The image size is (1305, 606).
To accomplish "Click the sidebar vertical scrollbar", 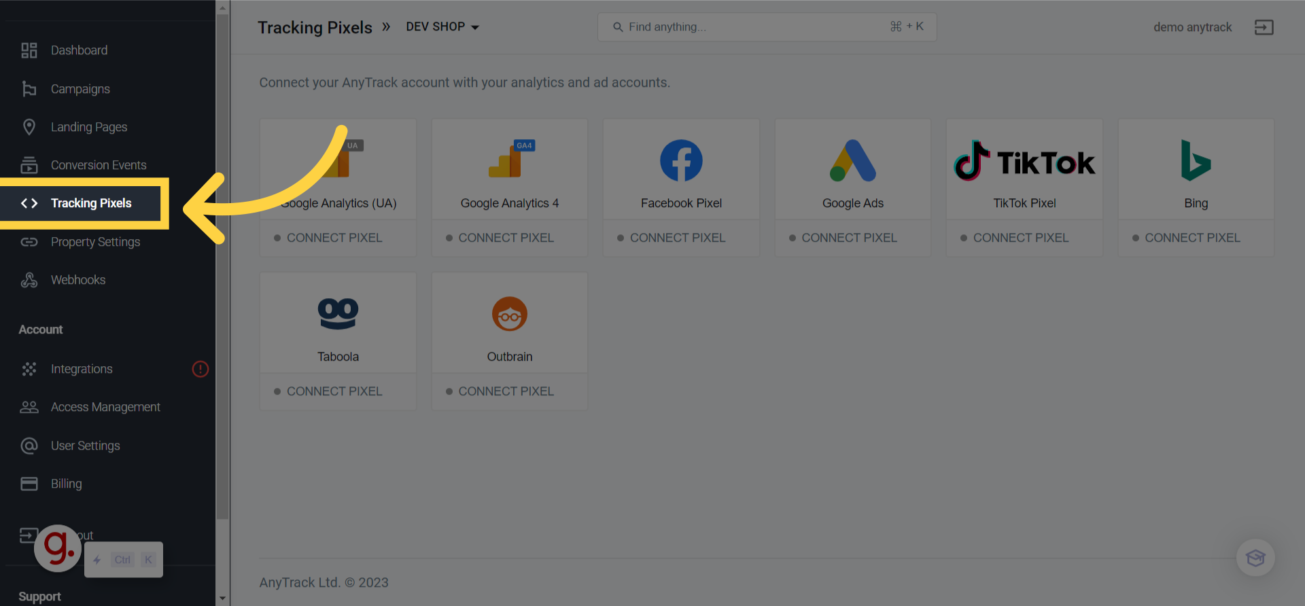I will click(222, 267).
